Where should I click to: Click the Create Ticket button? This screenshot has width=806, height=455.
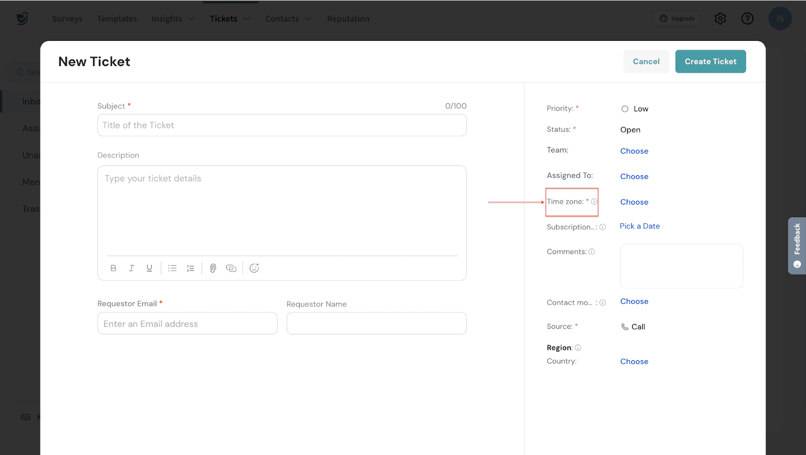(710, 61)
